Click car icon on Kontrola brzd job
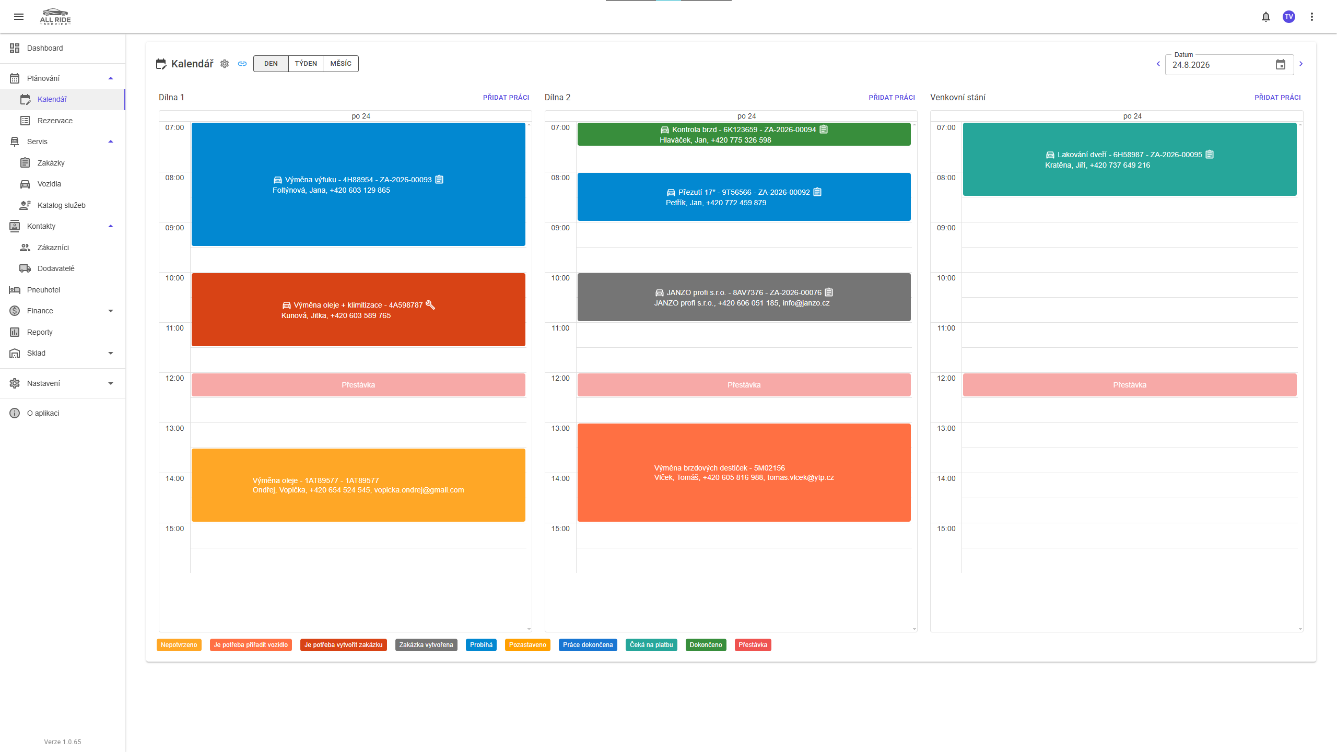This screenshot has width=1337, height=752. [665, 130]
